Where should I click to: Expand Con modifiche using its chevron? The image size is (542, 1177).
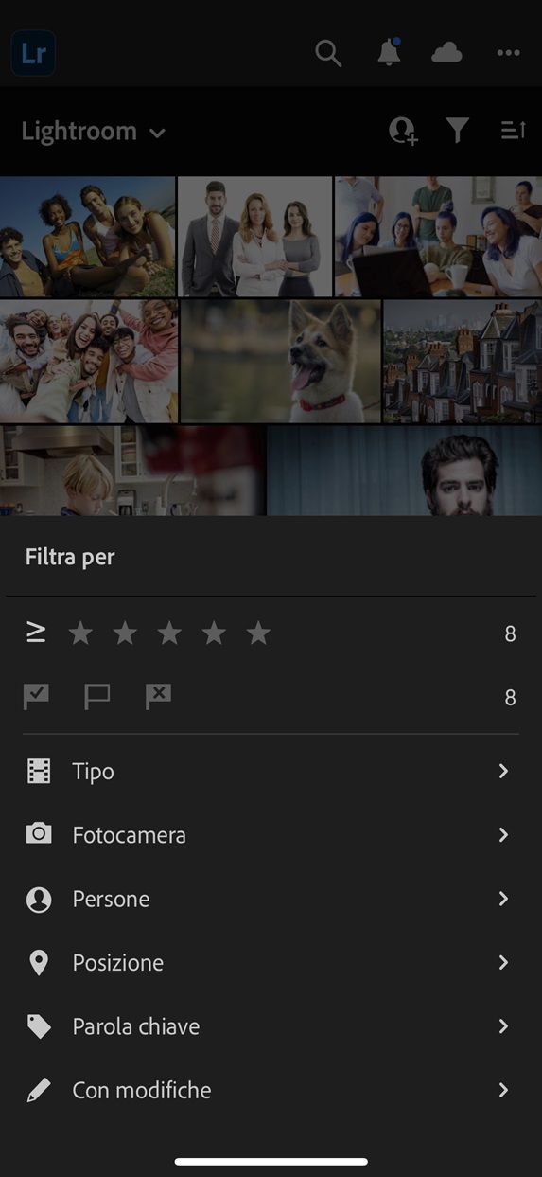503,1090
